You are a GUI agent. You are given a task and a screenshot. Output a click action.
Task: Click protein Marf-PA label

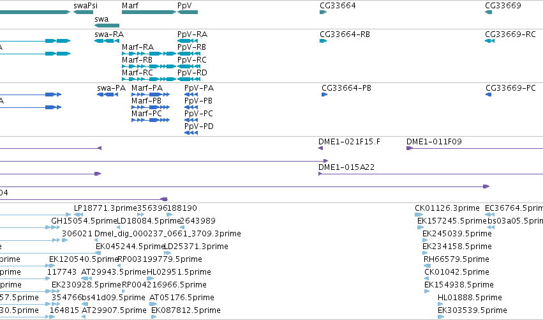coord(147,88)
